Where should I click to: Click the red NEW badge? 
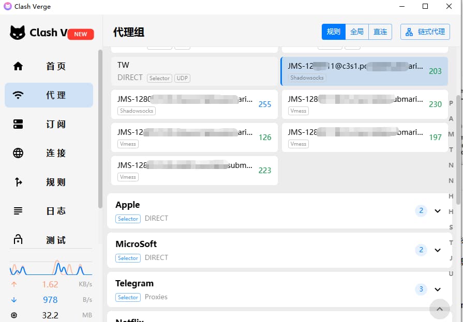tap(81, 34)
